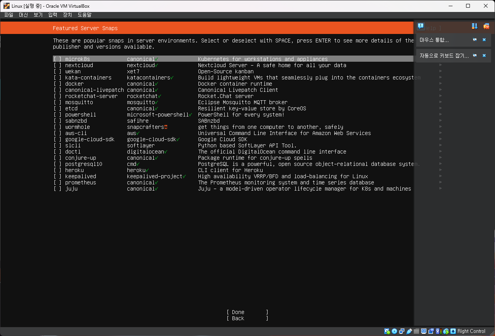Select the google-cloud-sdk snap name
Screen dimensions: 495x336
pyautogui.click(x=90, y=139)
